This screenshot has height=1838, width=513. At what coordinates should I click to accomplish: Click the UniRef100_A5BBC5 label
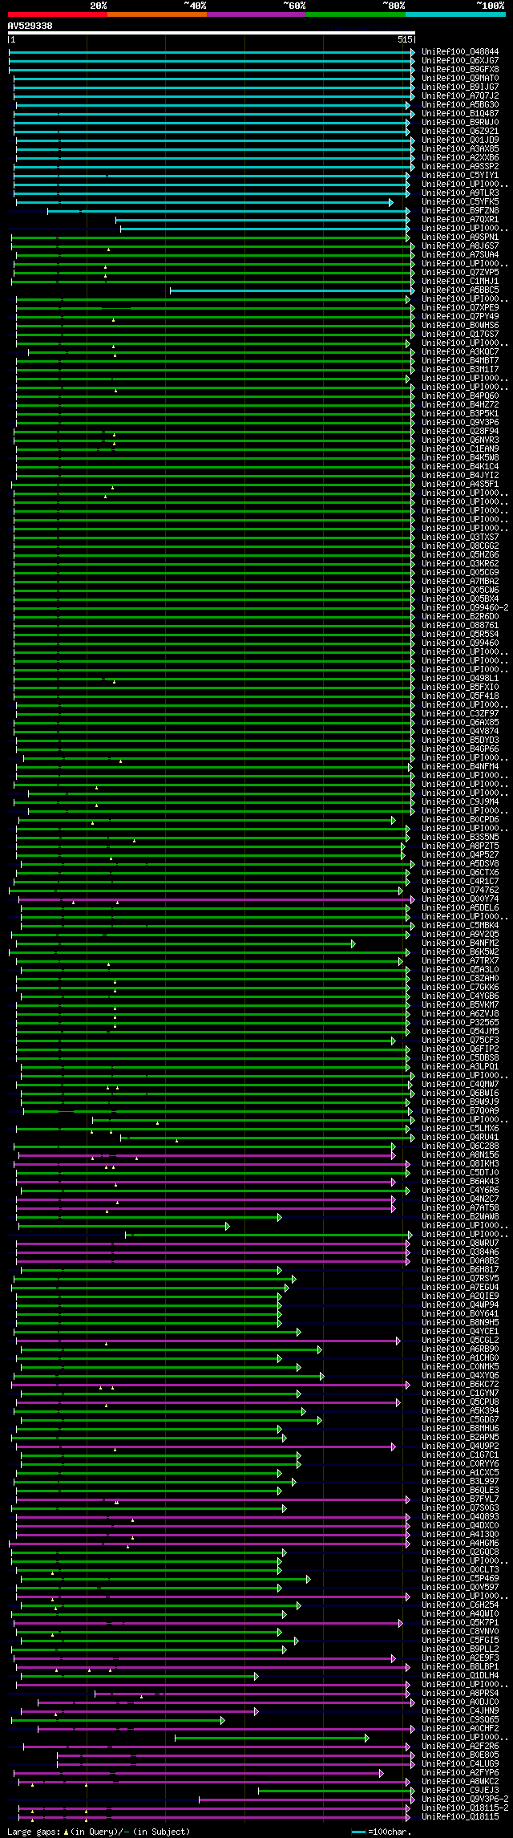pos(460,290)
